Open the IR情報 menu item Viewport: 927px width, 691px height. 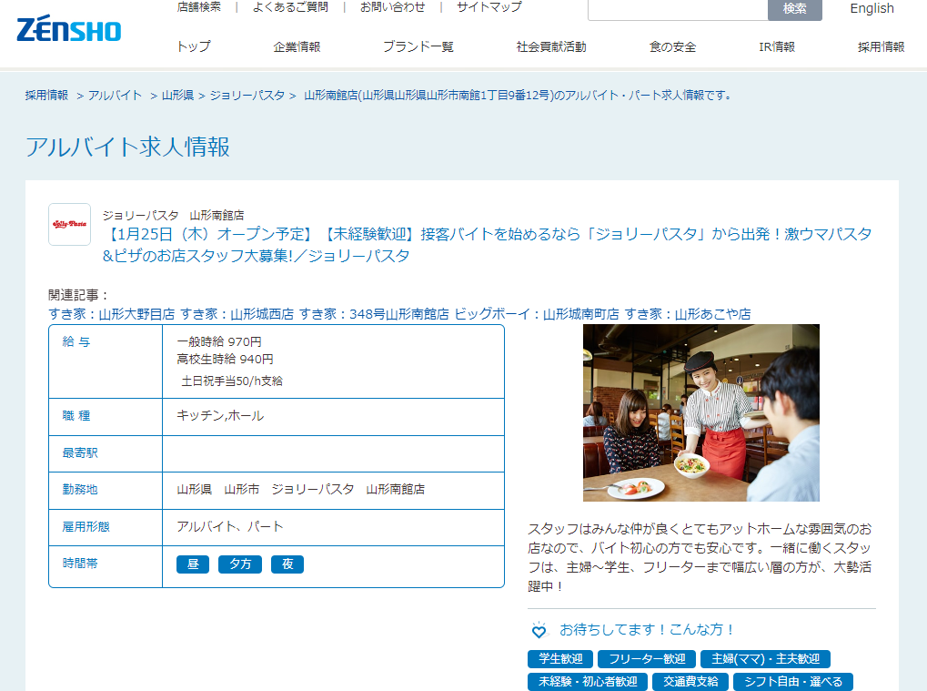[x=776, y=47]
